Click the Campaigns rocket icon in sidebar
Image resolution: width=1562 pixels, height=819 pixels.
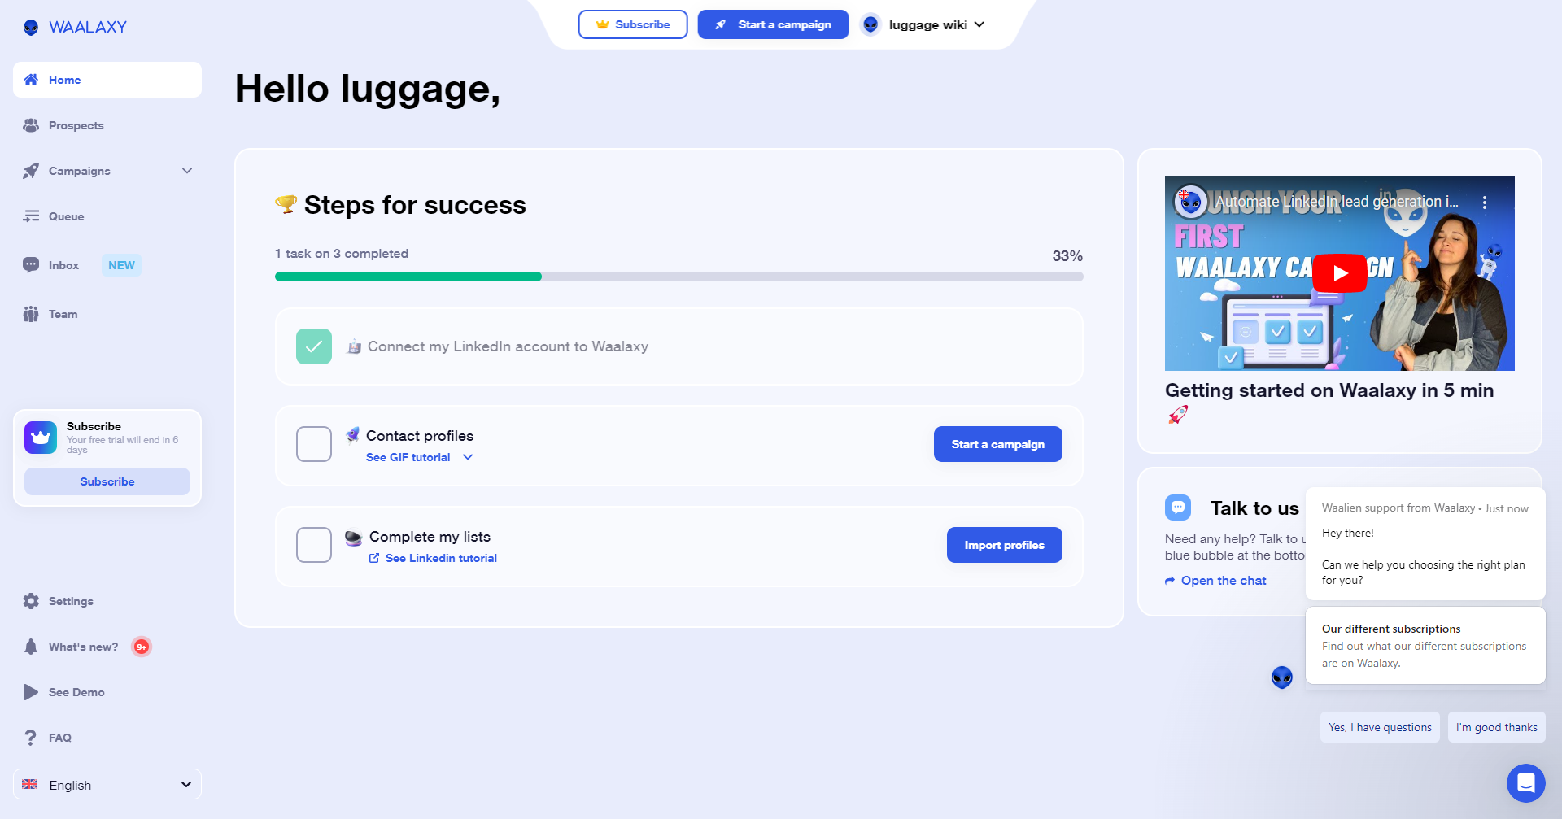[31, 171]
